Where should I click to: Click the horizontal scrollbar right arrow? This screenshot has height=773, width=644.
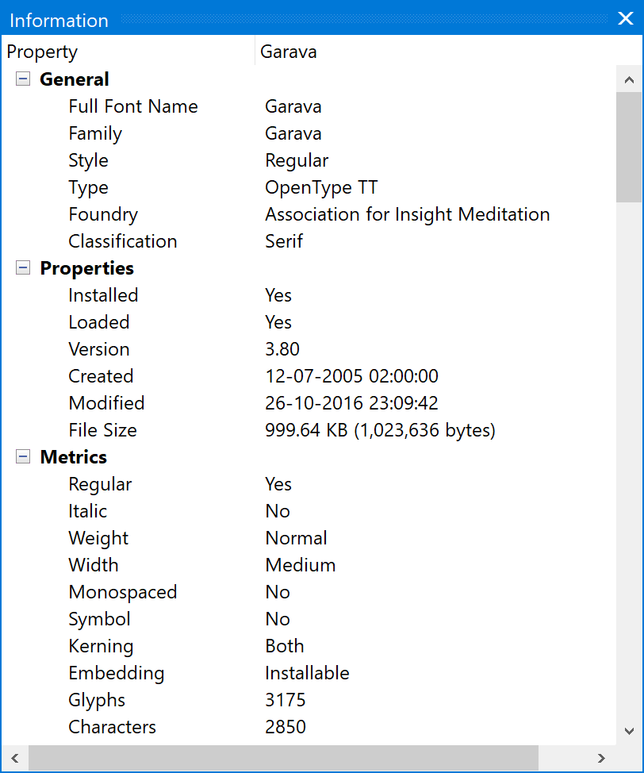(601, 758)
